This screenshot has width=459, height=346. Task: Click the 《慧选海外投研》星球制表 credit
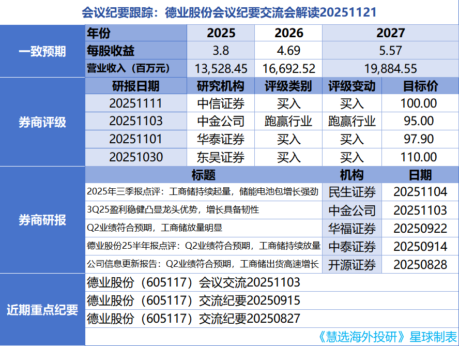[x=387, y=337]
